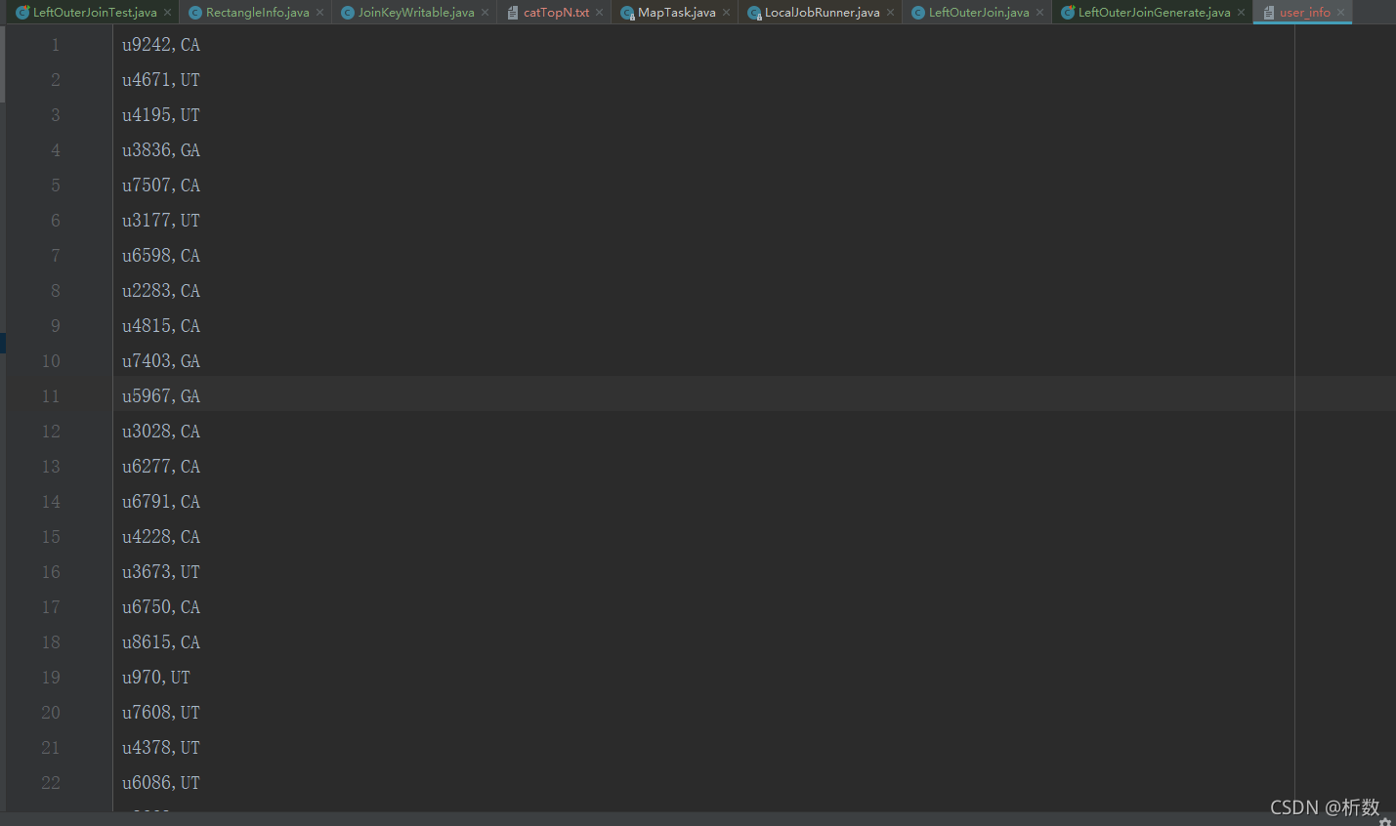Place cursor on line 'u7507, CA'

coord(161,186)
